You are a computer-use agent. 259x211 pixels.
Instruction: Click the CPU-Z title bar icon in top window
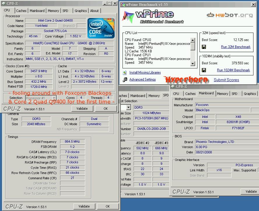pyautogui.click(x=4, y=3)
